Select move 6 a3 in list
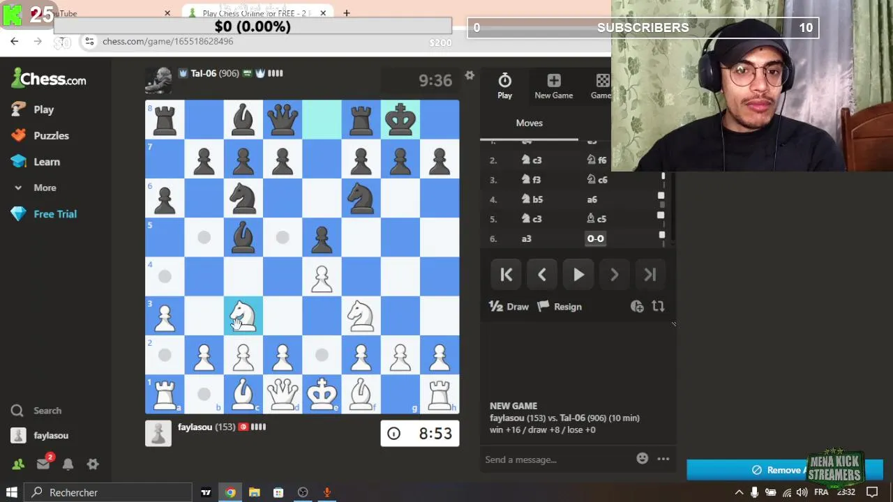893x502 pixels. 527,238
